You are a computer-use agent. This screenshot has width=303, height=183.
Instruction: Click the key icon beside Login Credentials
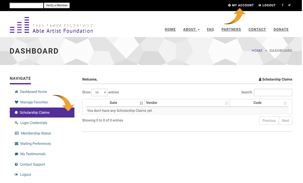click(x=16, y=123)
